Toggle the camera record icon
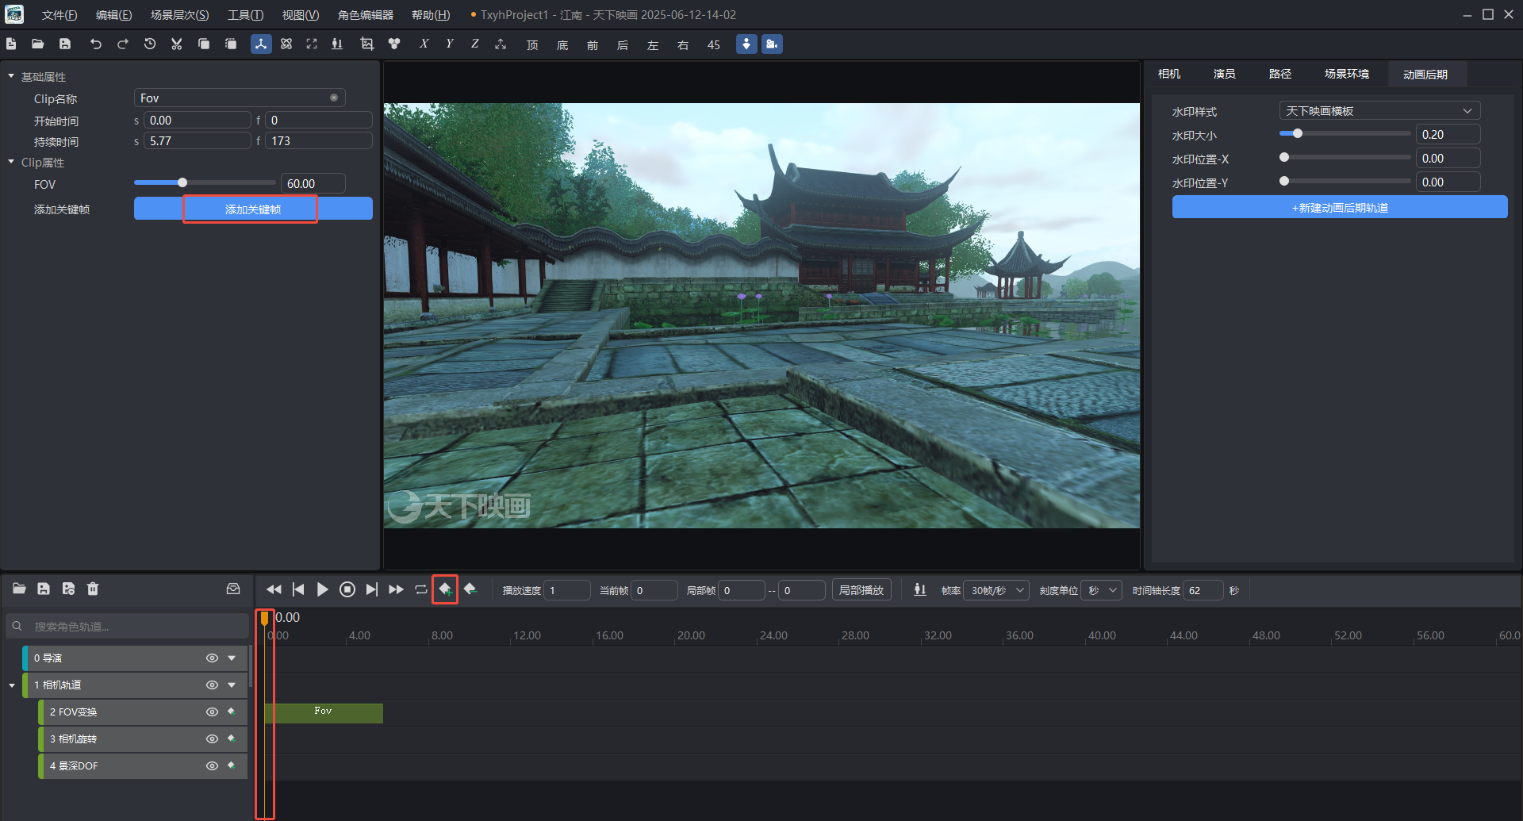Screen dimensions: 1523x821 pos(772,44)
